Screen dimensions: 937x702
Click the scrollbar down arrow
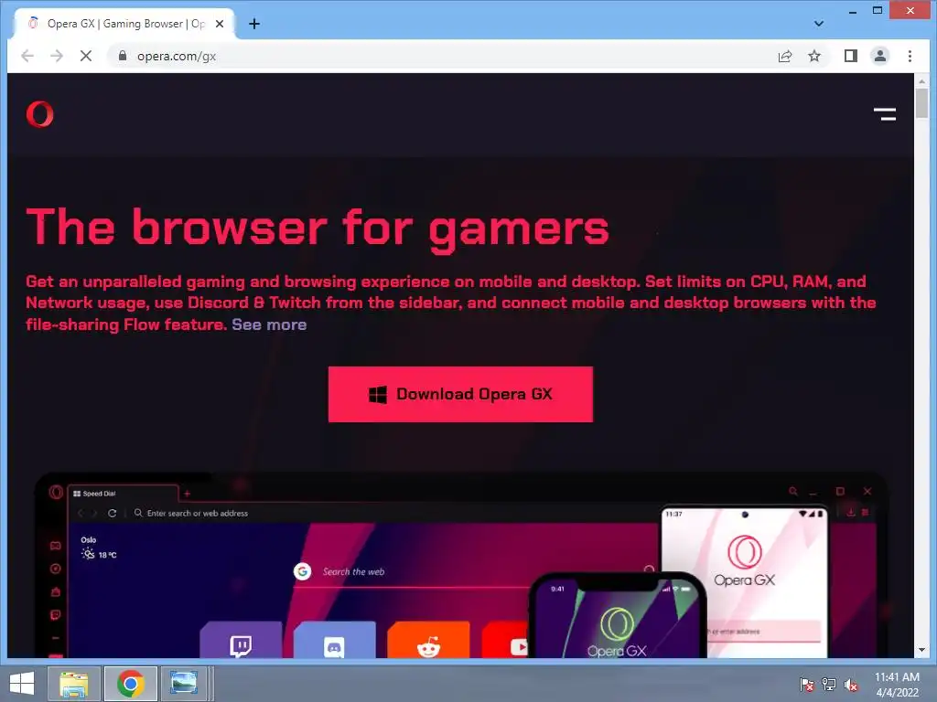point(921,650)
